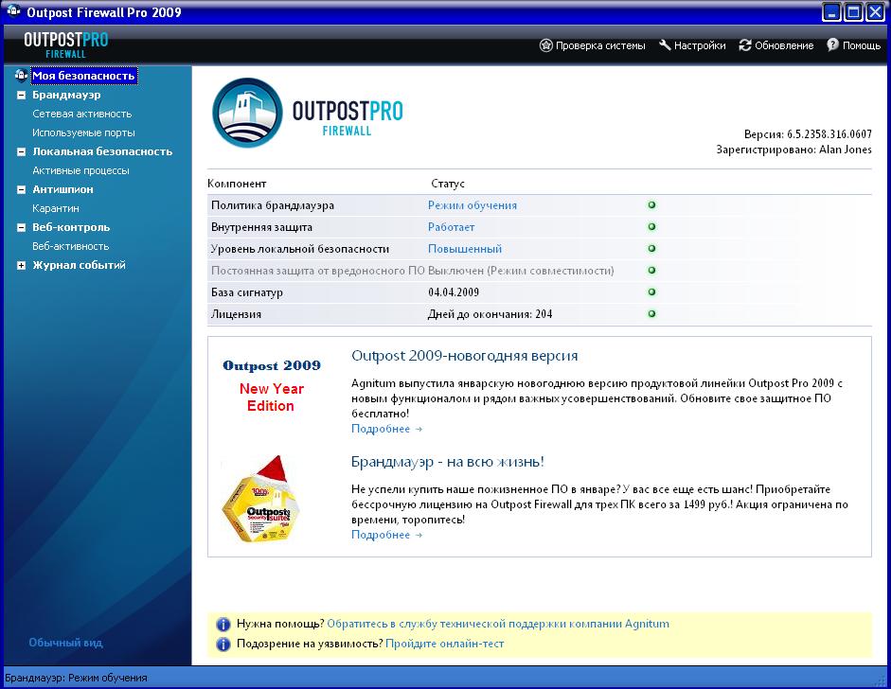Image resolution: width=891 pixels, height=689 pixels.
Task: Open Активные процессы in the sidebar
Action: [80, 170]
